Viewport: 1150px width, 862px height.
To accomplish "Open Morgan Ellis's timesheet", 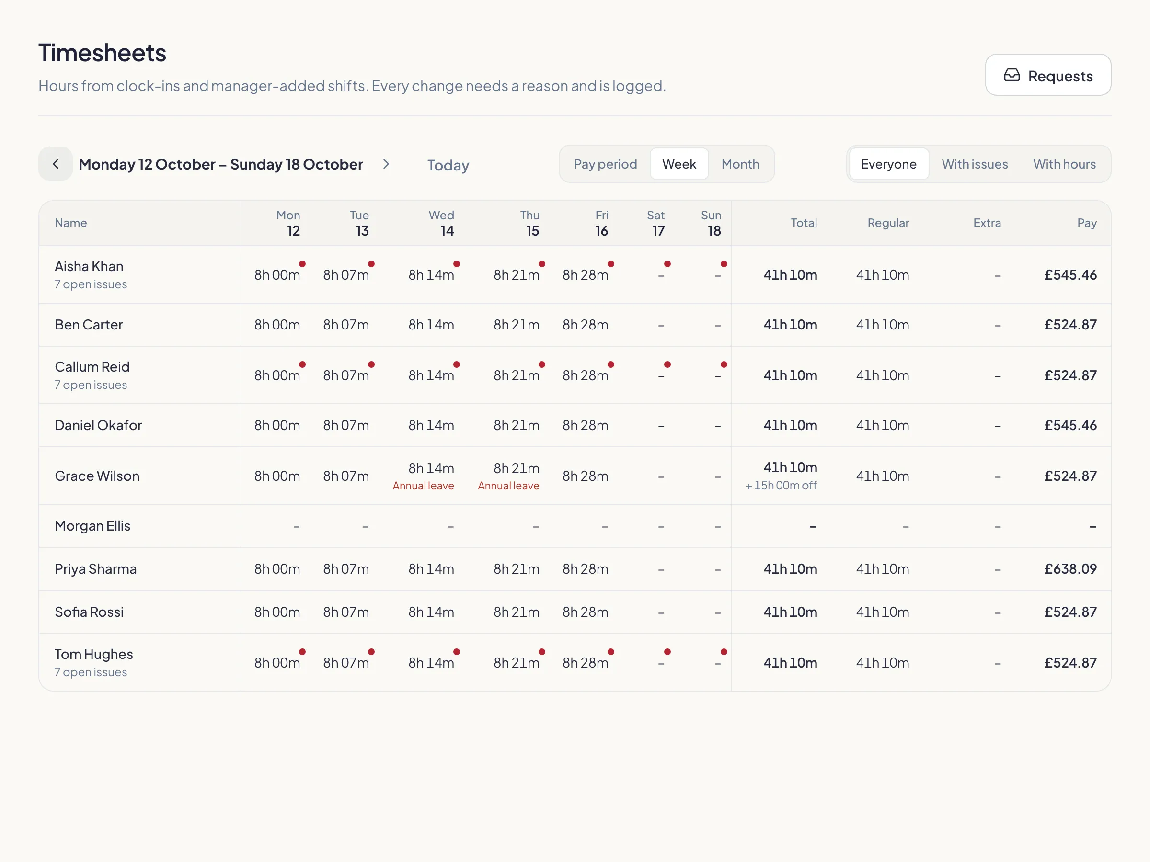I will pyautogui.click(x=575, y=526).
